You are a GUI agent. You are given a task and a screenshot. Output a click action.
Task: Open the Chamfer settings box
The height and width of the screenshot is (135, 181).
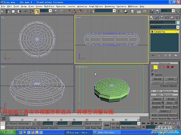[163, 107]
